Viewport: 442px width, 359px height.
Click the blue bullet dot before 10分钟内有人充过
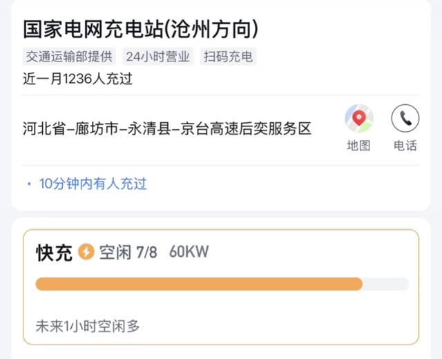(29, 184)
